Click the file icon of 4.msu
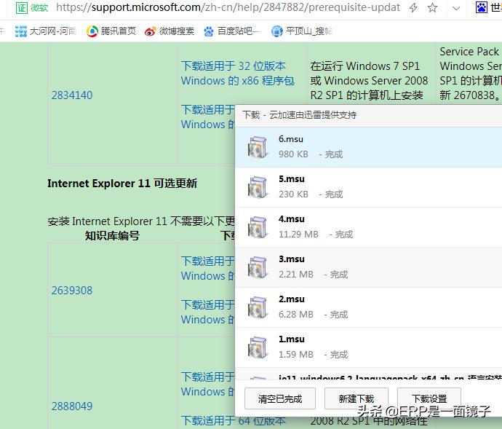502x429 pixels. click(258, 227)
